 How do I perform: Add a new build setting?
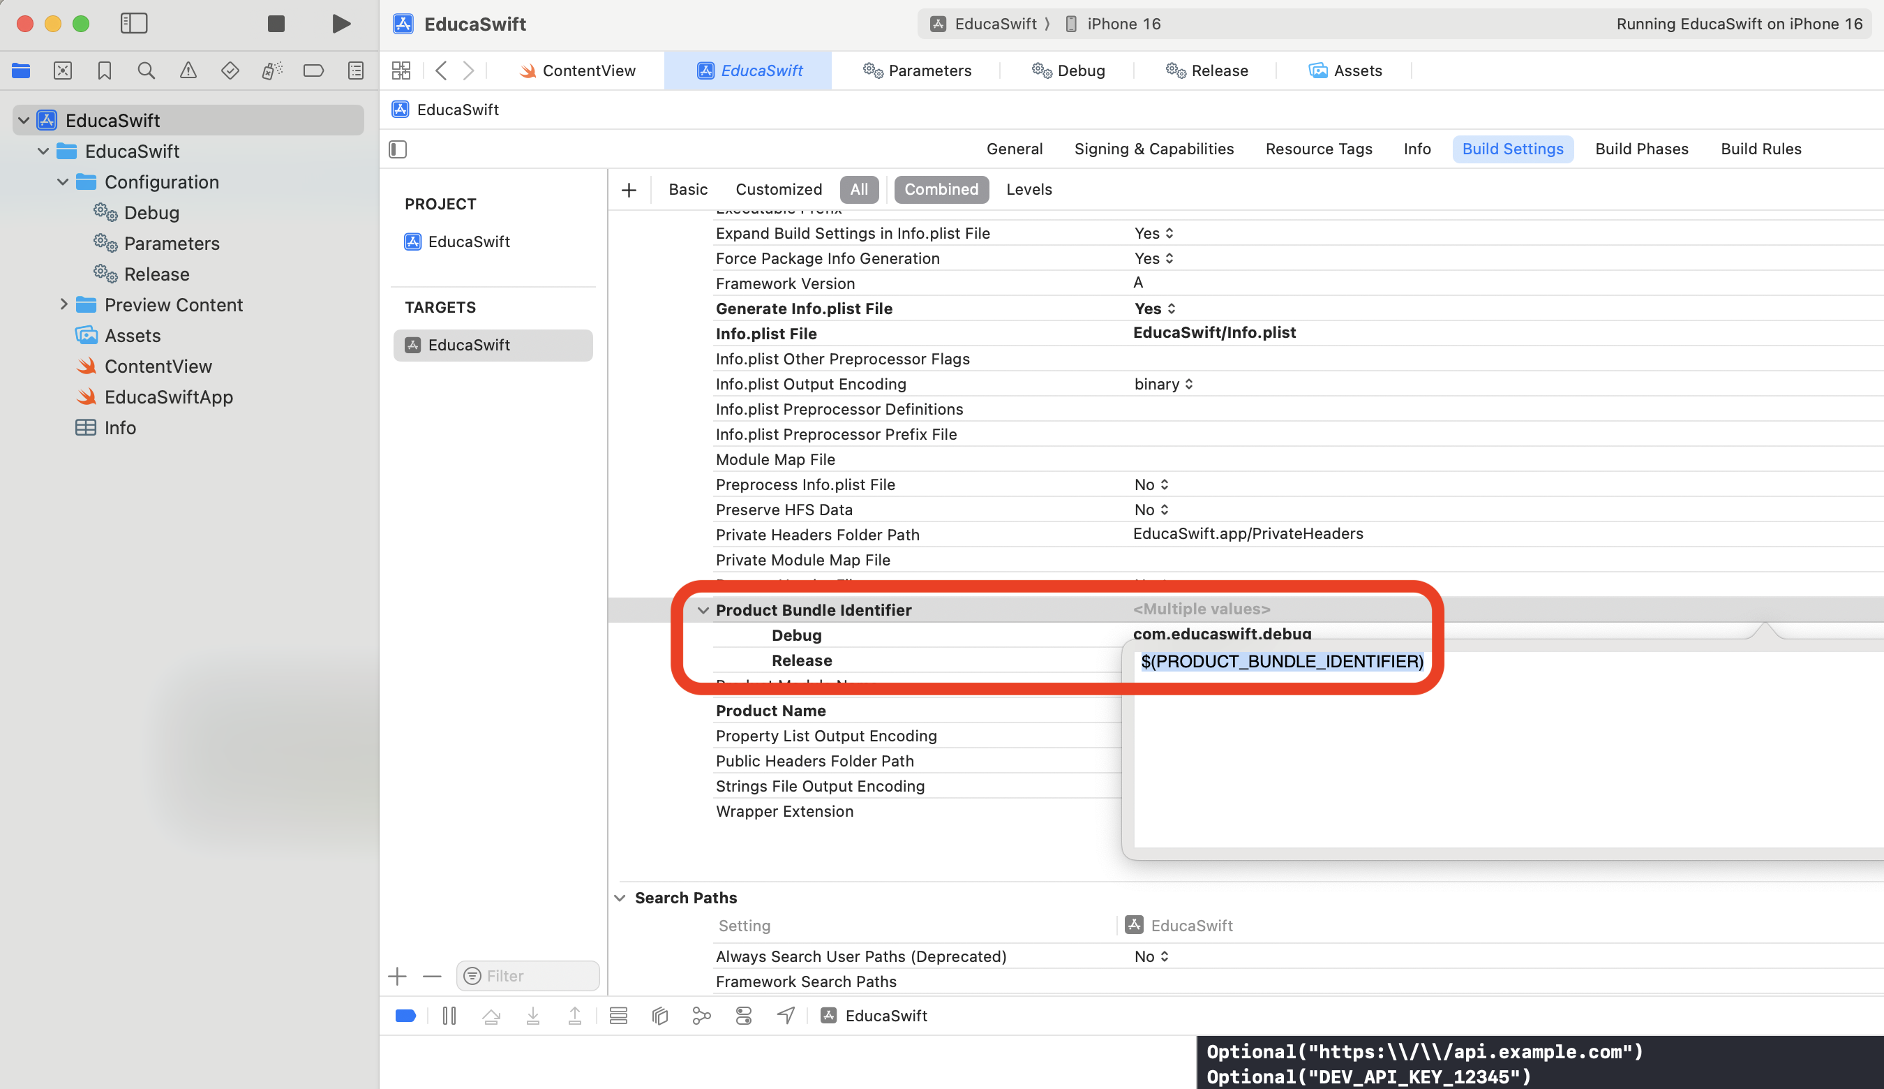tap(629, 190)
